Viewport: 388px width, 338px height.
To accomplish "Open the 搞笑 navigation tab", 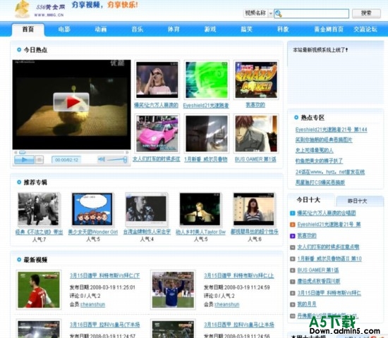I will point(246,30).
